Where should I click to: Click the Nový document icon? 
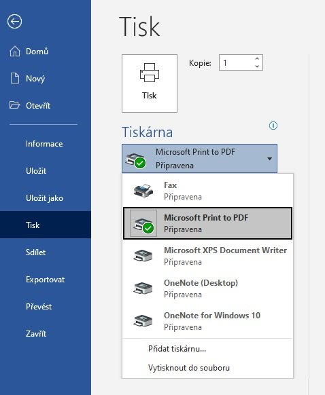tap(15, 78)
